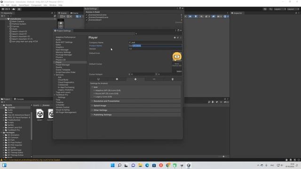Open the taskbar search magnifier icon

point(119,165)
